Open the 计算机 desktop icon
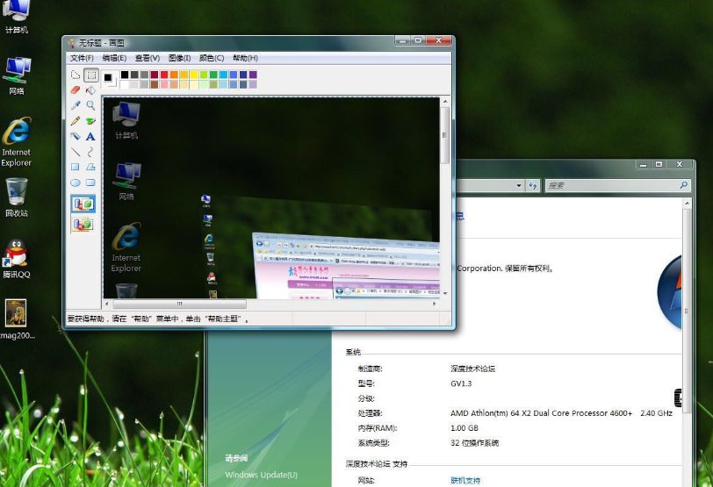The image size is (713, 487). (17, 16)
